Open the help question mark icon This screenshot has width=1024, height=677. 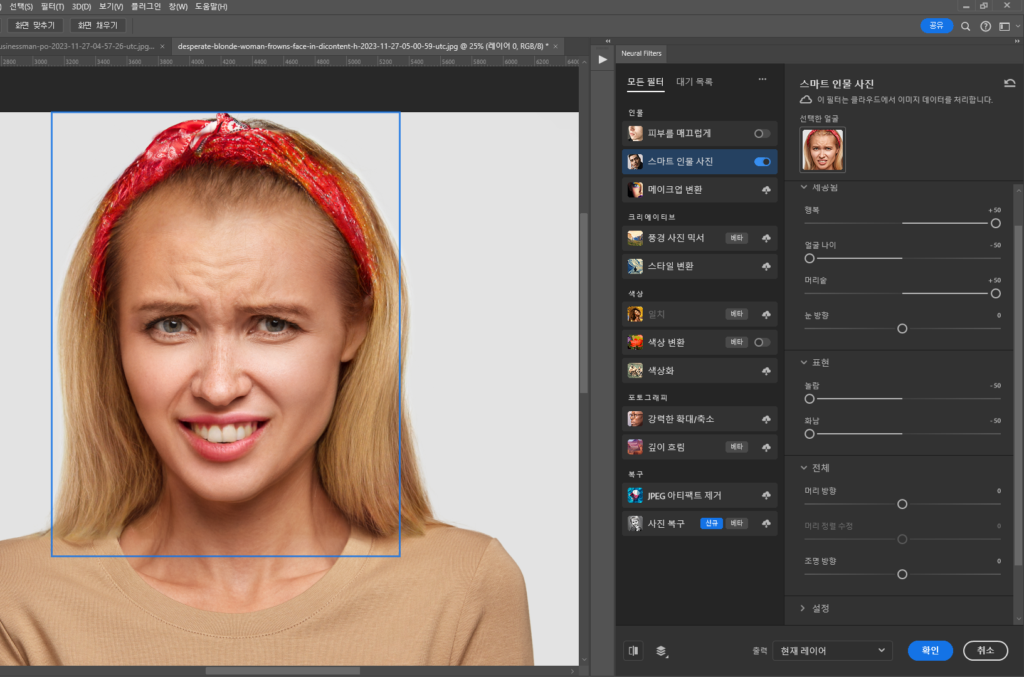coord(986,26)
